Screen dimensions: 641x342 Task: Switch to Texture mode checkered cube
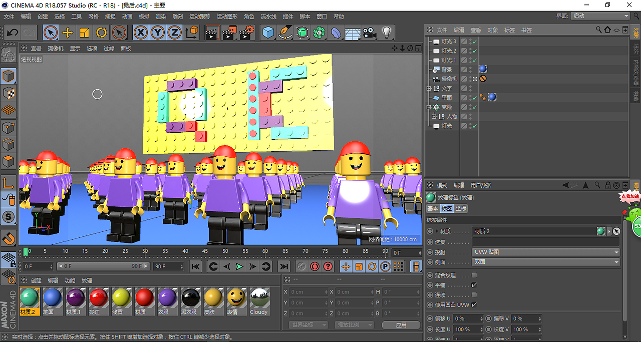[x=9, y=93]
